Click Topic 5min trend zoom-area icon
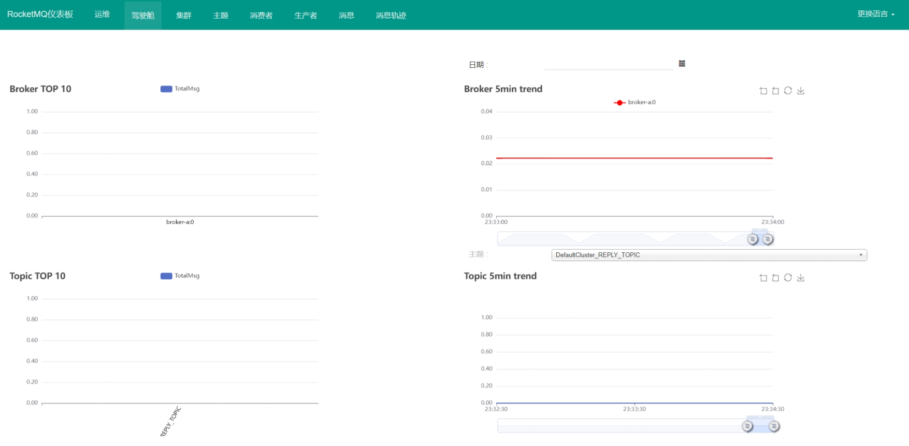The width and height of the screenshot is (909, 446). click(x=763, y=278)
